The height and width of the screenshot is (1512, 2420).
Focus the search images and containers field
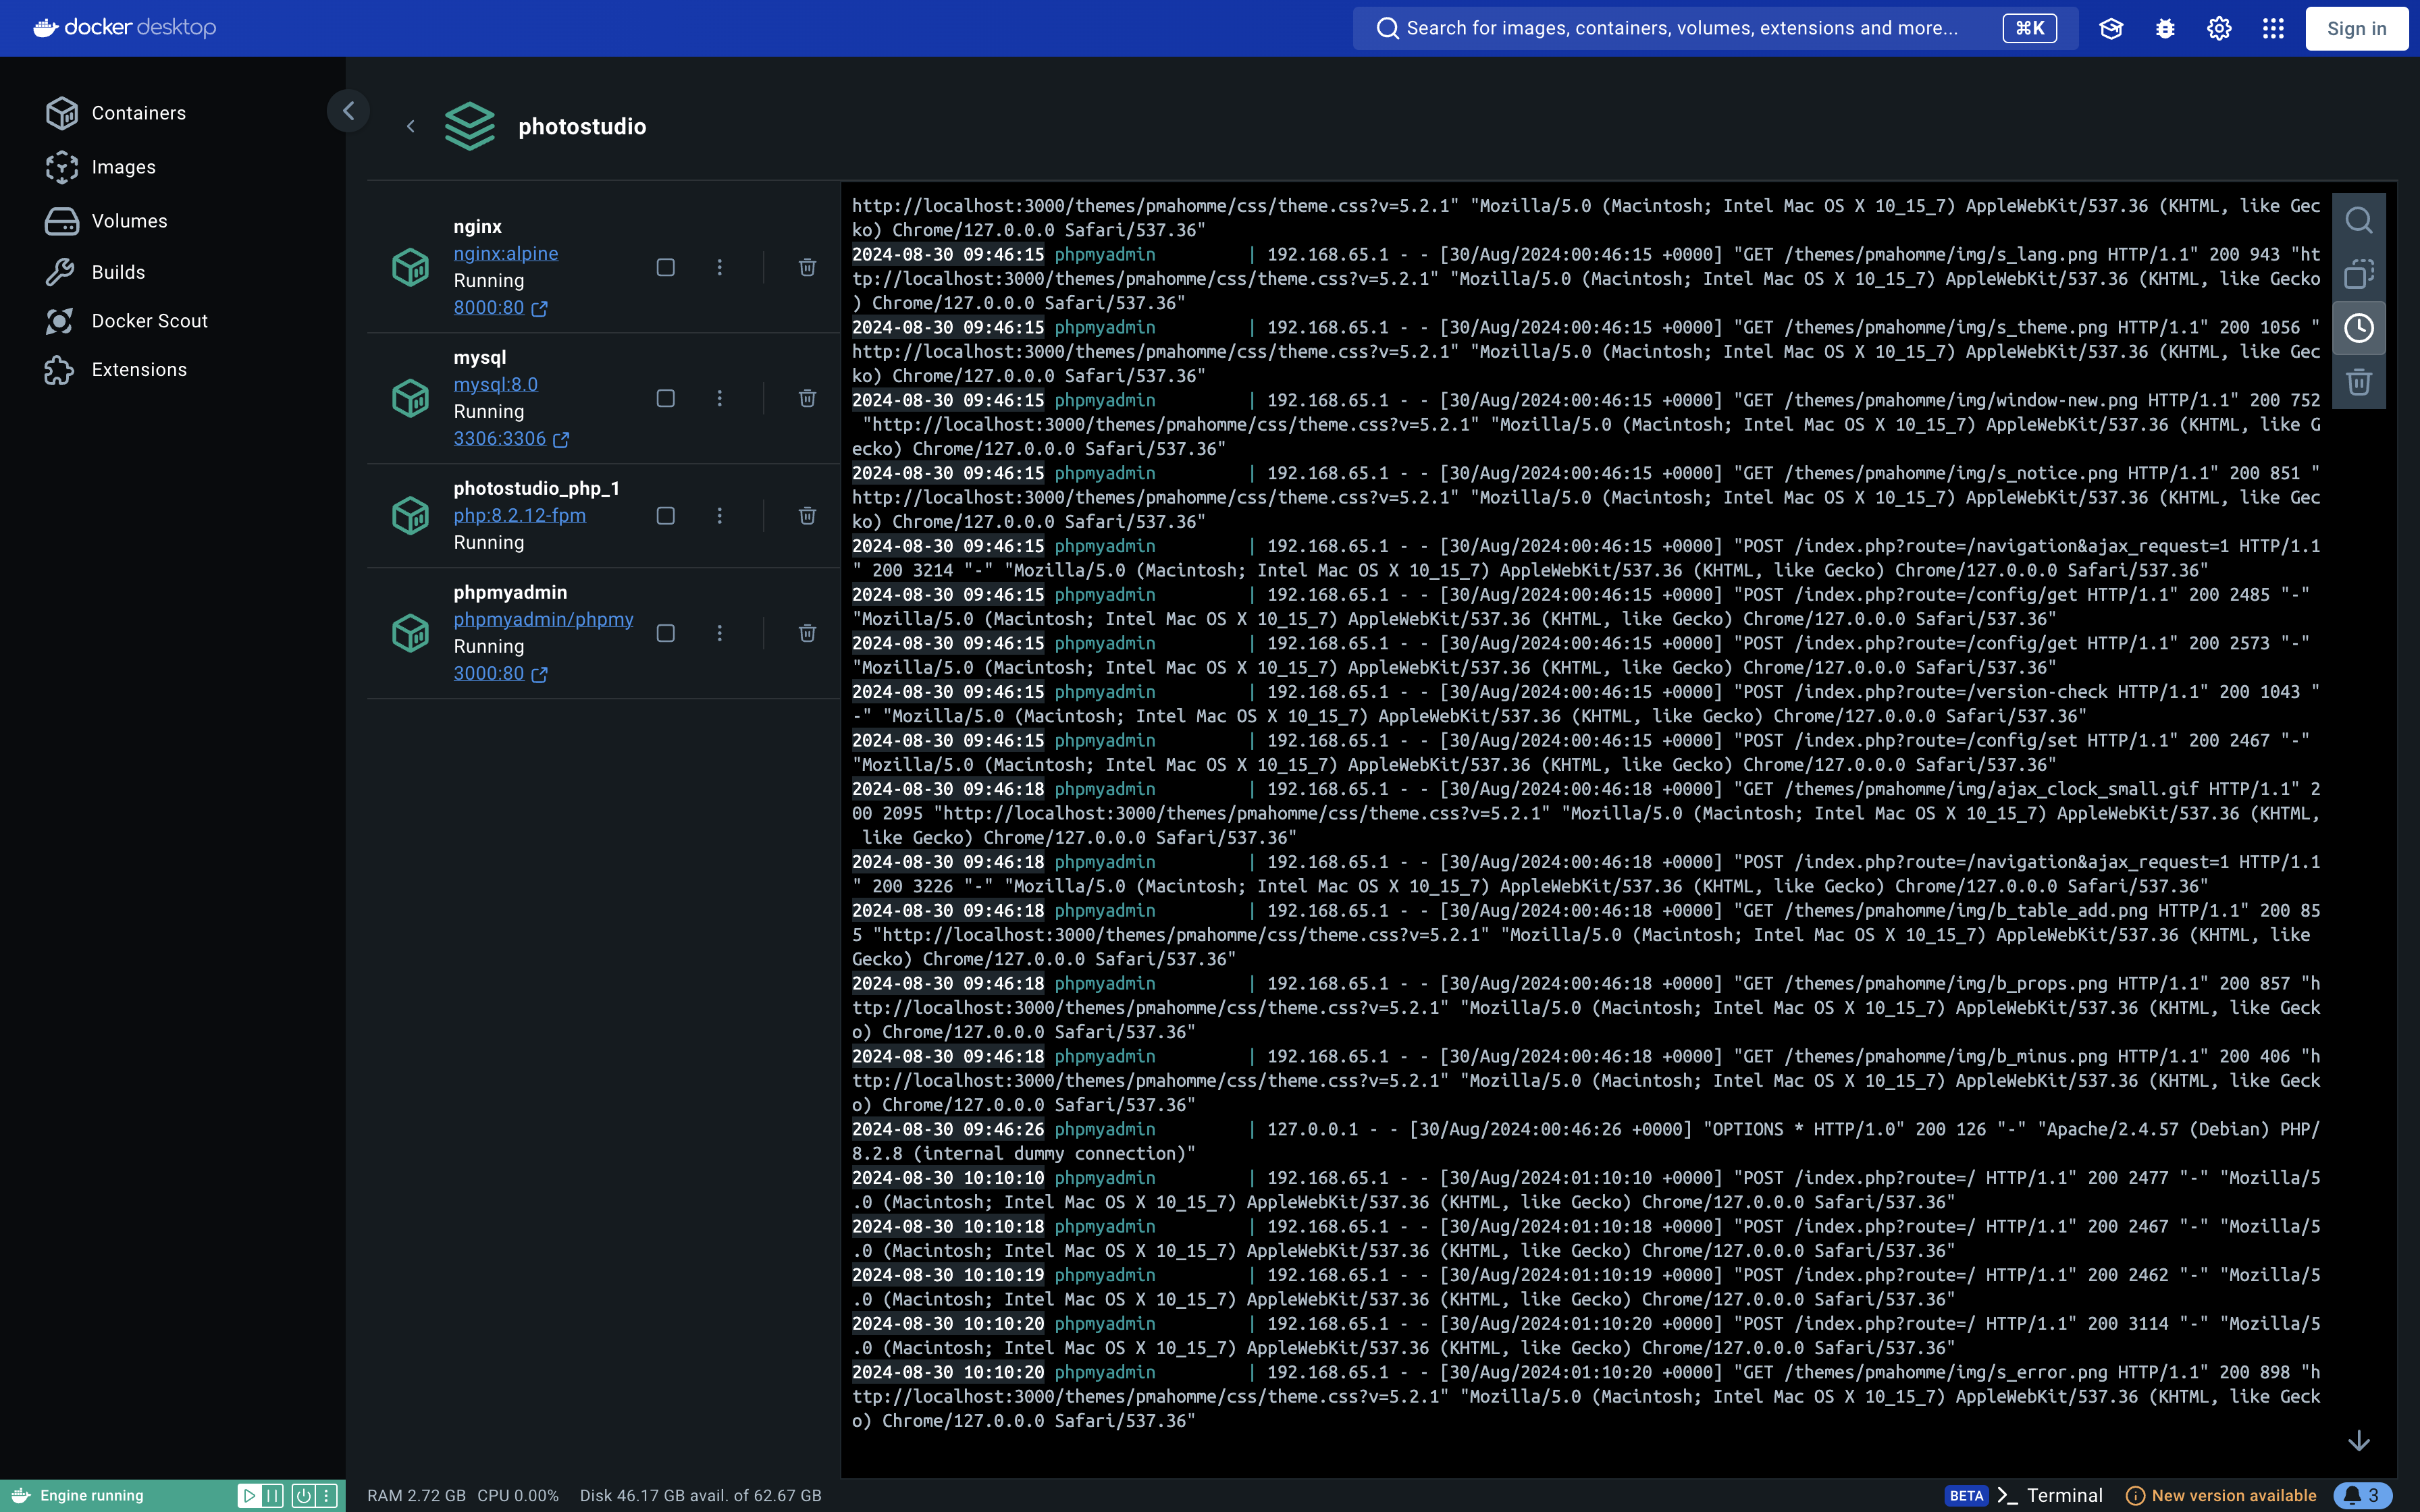pos(1680,28)
